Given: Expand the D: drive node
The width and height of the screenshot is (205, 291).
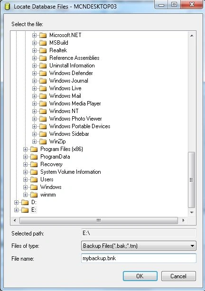Looking at the screenshot, I should (16, 203).
